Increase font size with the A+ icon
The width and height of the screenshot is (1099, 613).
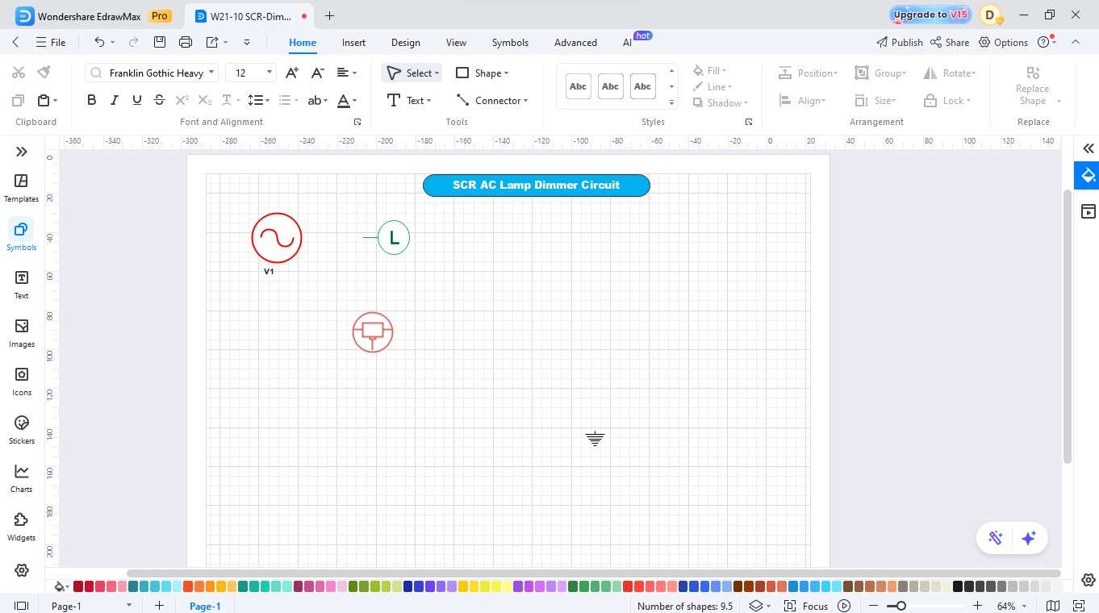(292, 73)
